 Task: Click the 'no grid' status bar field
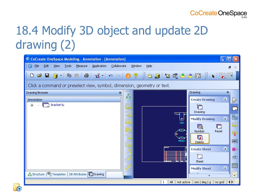pos(220,182)
